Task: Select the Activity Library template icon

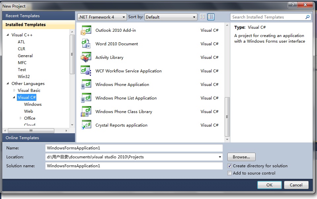Action: click(x=86, y=58)
